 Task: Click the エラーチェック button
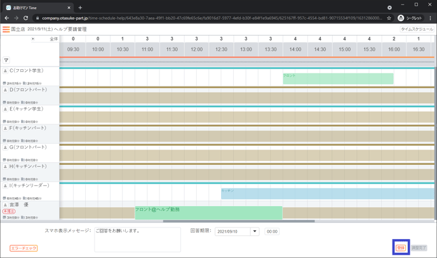tap(24, 248)
